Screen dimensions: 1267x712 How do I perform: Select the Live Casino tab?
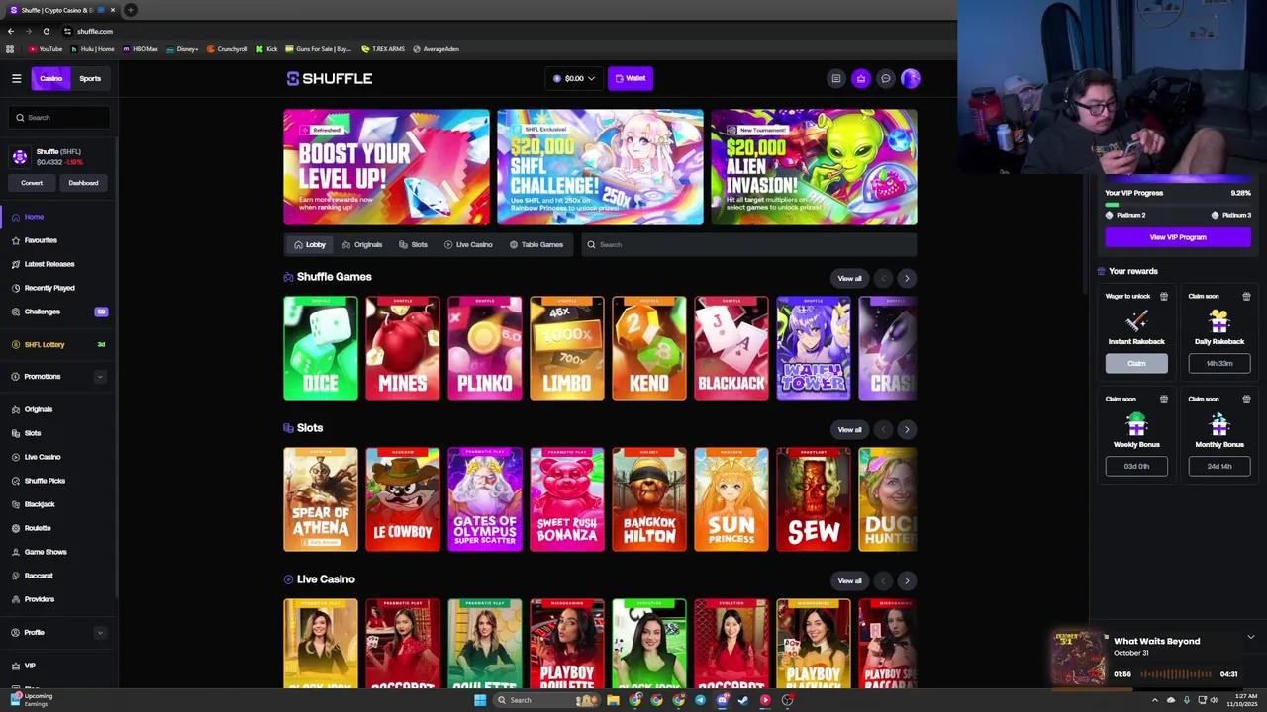click(468, 245)
